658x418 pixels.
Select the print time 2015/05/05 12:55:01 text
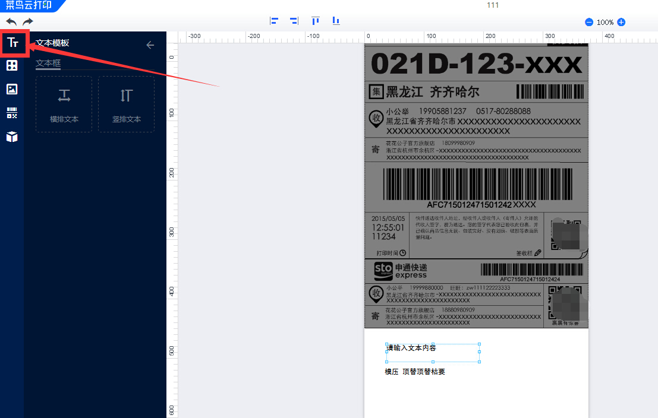(x=388, y=227)
